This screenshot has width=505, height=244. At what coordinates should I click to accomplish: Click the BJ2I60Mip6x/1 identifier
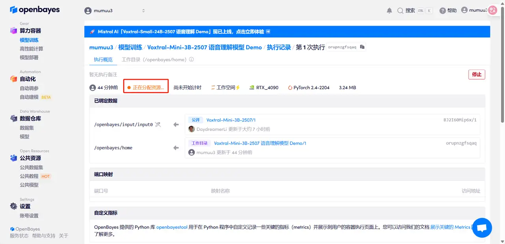[x=460, y=120]
